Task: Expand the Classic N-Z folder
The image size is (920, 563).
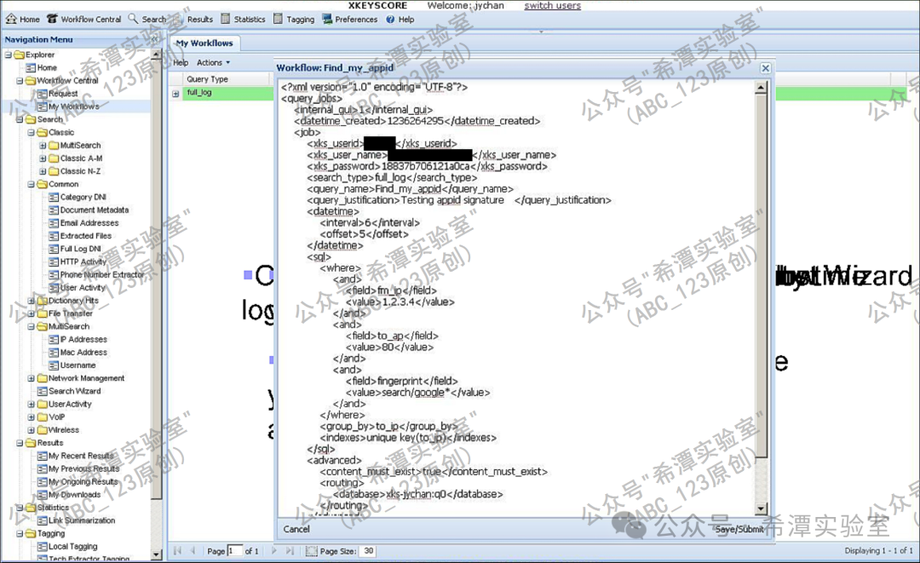Action: pyautogui.click(x=43, y=171)
